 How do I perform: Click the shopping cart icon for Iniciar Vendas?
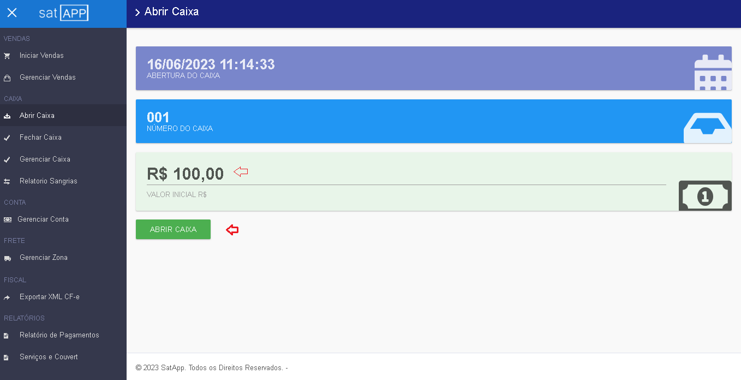[x=7, y=56]
